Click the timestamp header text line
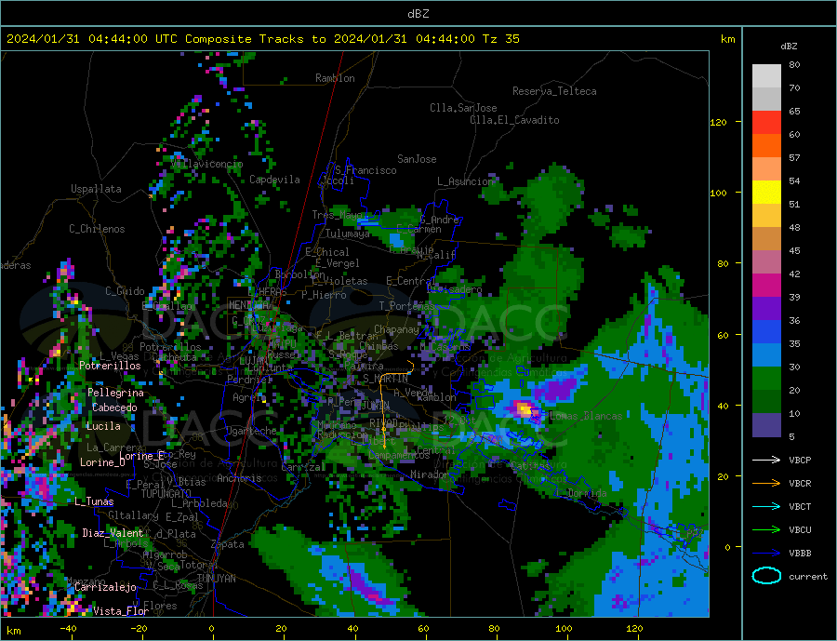Screen dimensions: 837x641 click(x=263, y=39)
